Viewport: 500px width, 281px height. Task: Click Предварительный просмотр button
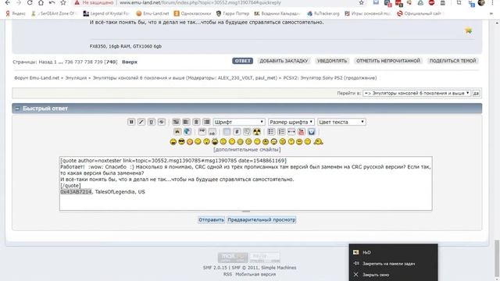point(262,220)
